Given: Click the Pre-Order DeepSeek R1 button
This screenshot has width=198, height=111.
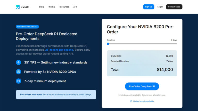Looking at the screenshot, I should (x=142, y=86).
